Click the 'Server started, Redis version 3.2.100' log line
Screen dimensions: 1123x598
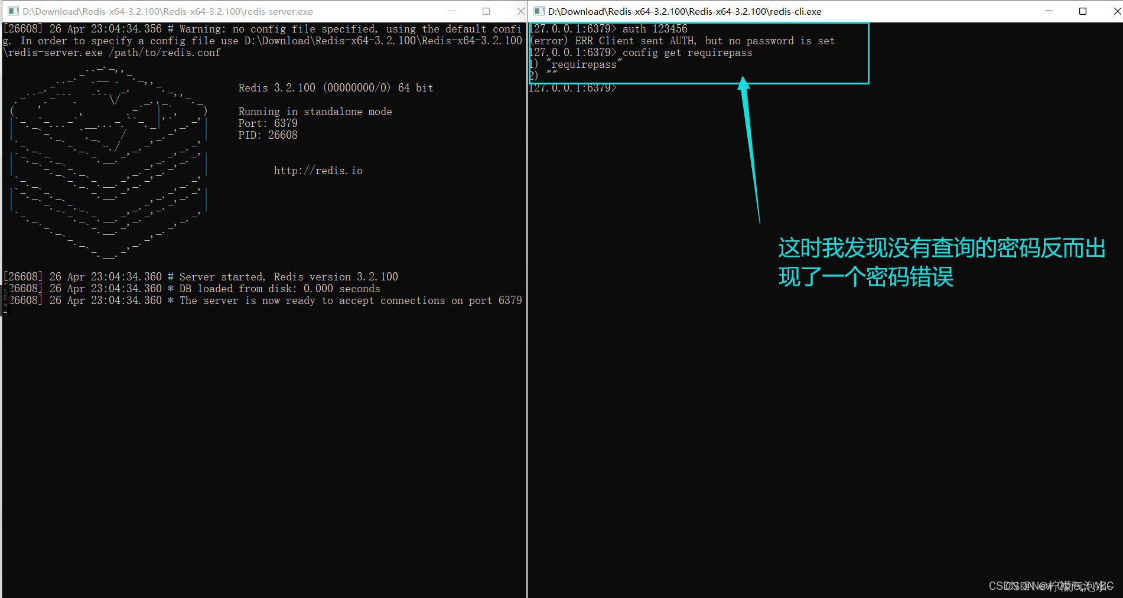[201, 277]
